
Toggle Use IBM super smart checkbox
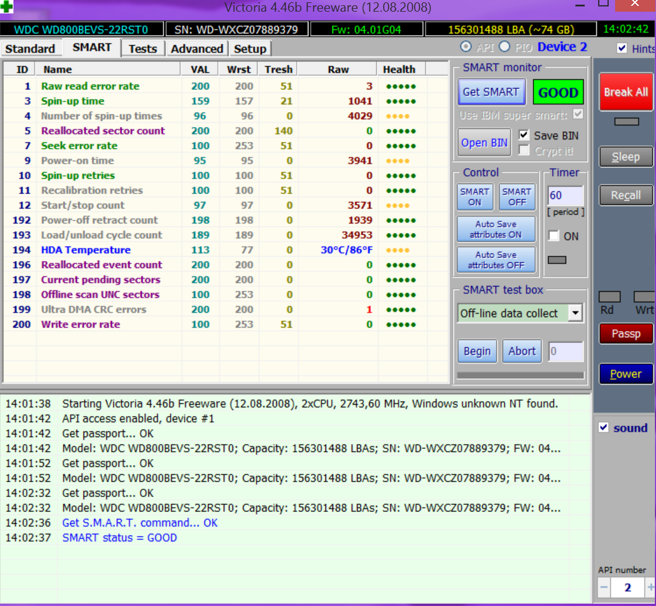click(x=578, y=114)
